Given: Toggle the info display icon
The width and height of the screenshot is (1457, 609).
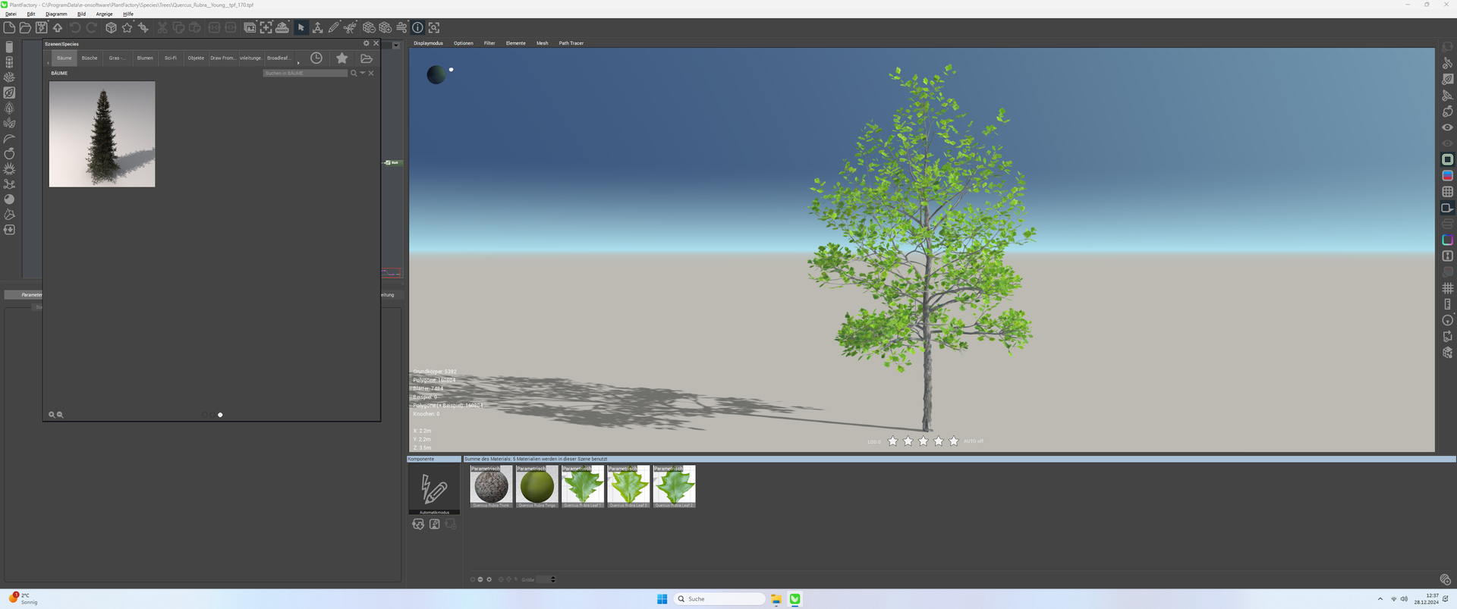Looking at the screenshot, I should (417, 27).
